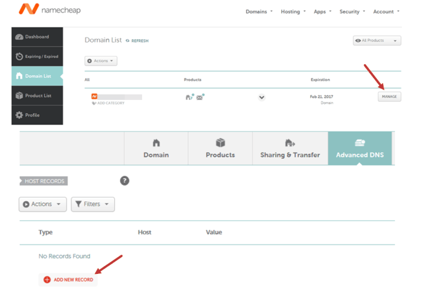The height and width of the screenshot is (295, 423).
Task: Click the Value column header
Action: [x=214, y=232]
